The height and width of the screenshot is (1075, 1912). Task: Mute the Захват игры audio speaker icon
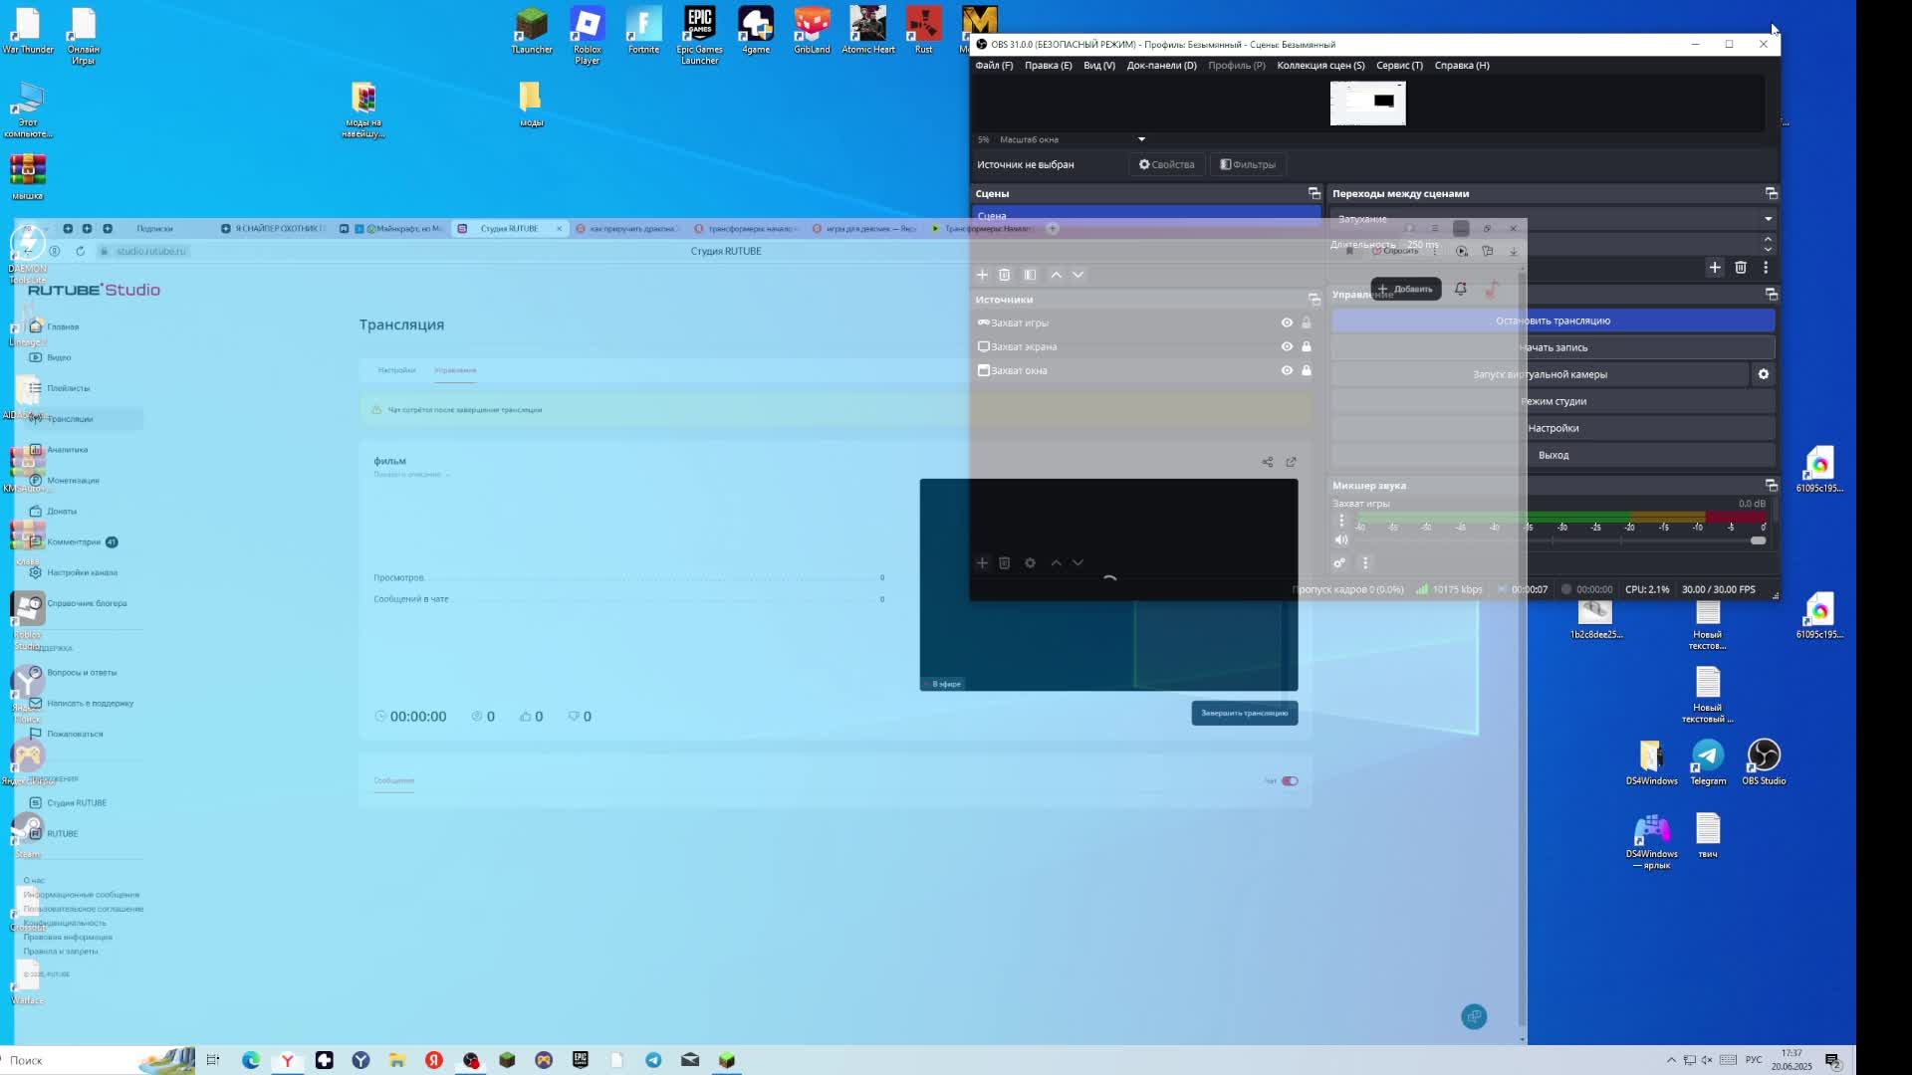click(1341, 540)
